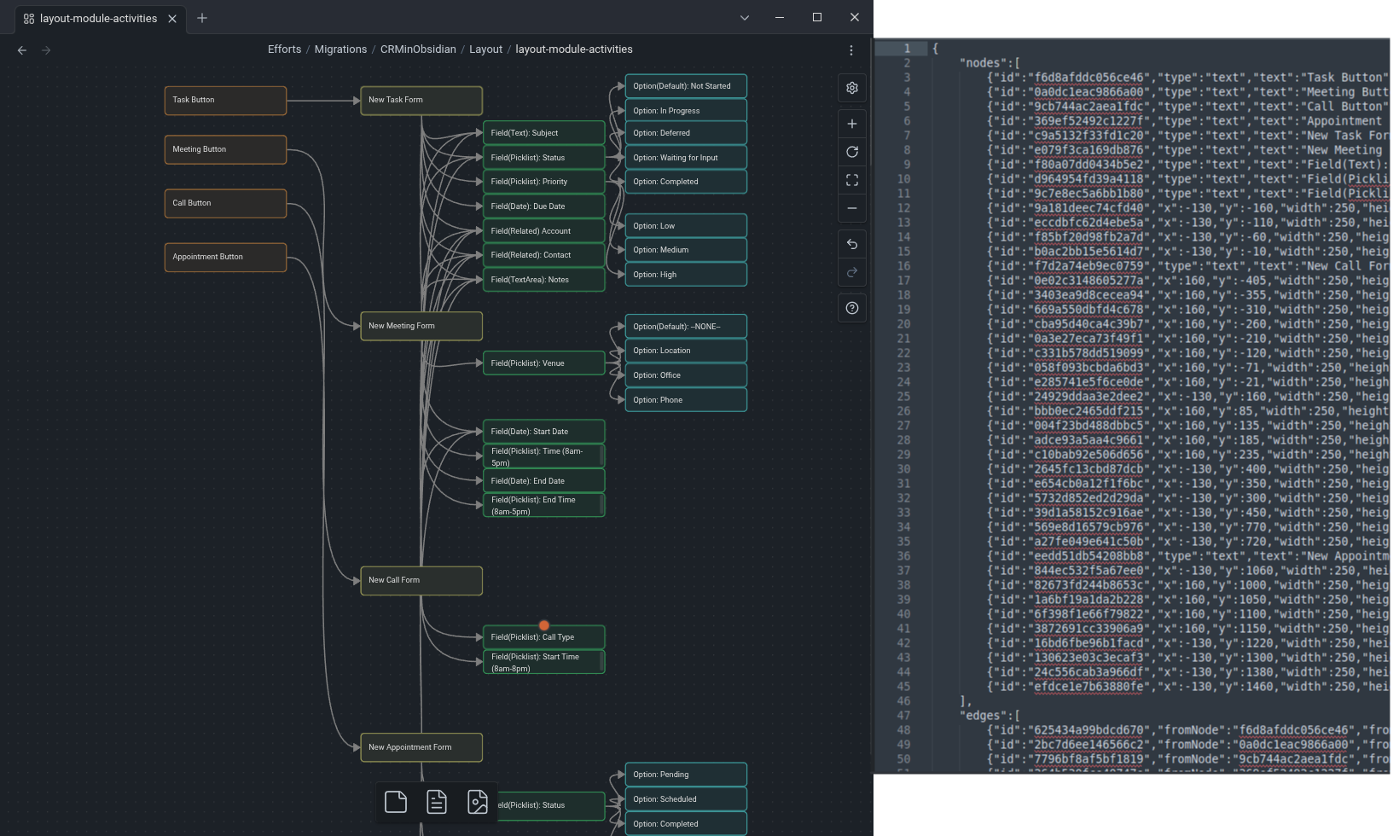Select Option: High node
This screenshot has height=836, width=1393.
pos(686,275)
